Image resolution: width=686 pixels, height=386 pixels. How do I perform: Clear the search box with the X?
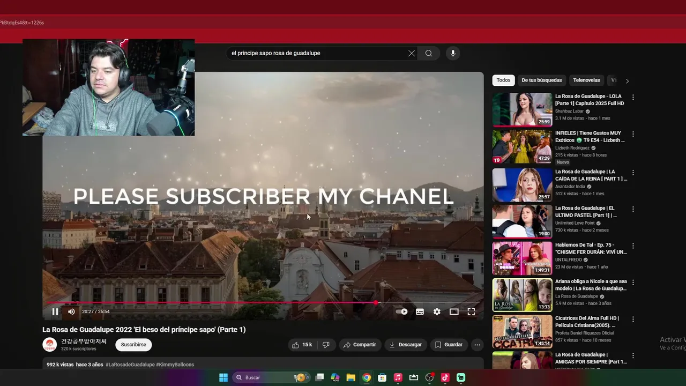point(412,53)
